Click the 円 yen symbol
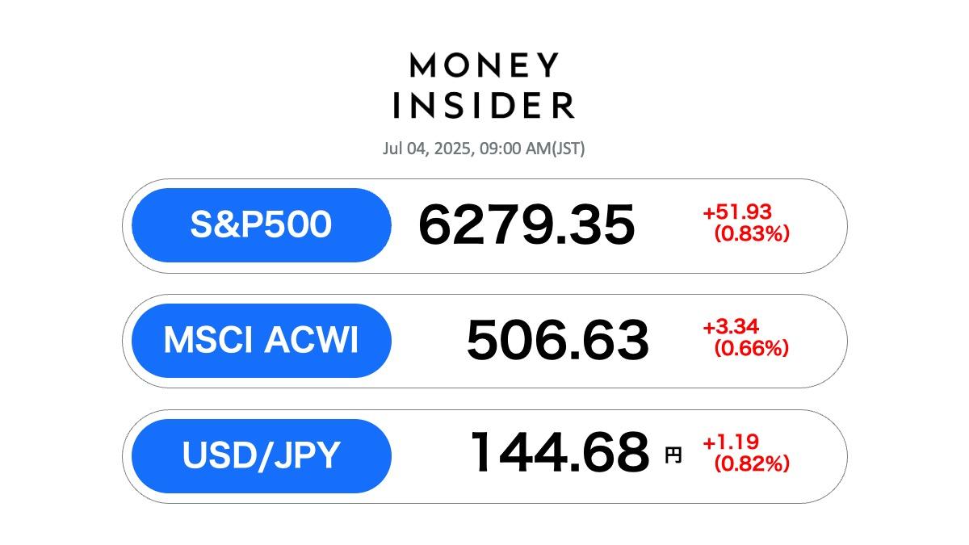The width and height of the screenshot is (969, 545). tap(673, 456)
